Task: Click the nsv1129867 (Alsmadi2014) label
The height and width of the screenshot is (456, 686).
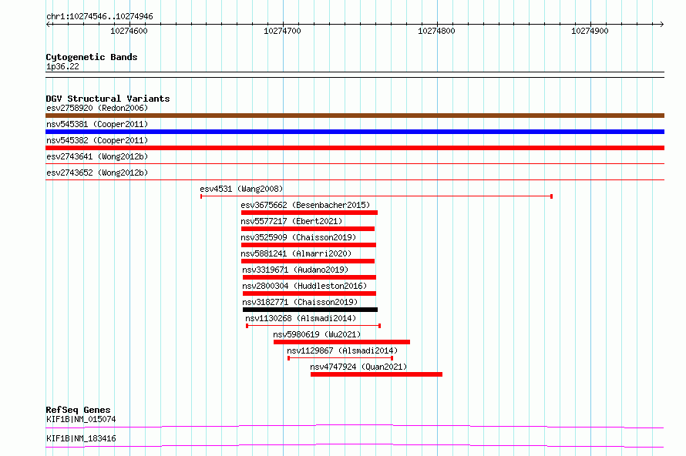Action: coord(342,350)
